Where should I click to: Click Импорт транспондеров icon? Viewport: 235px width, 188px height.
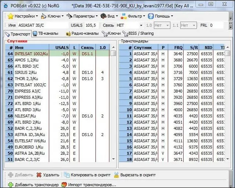[64, 185]
